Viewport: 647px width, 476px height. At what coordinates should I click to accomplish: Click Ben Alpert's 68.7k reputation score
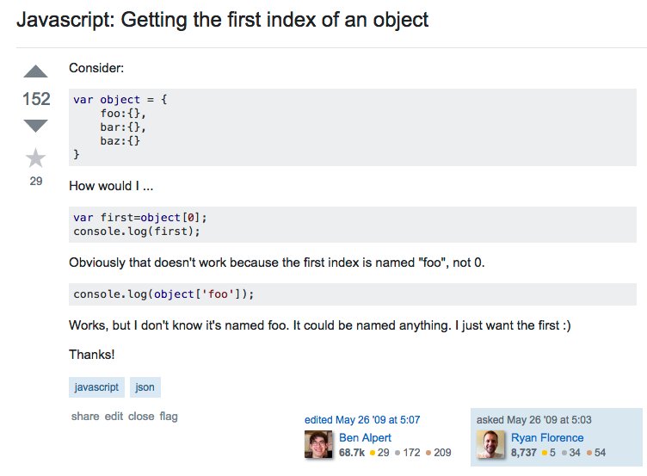352,453
